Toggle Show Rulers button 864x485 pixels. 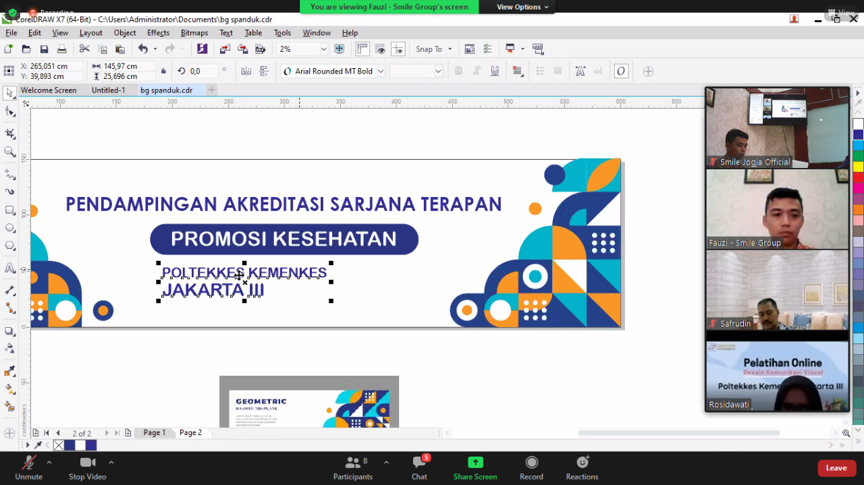[362, 49]
